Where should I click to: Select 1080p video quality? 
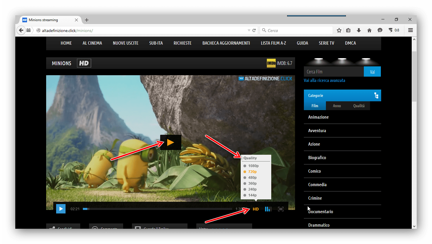(x=253, y=166)
